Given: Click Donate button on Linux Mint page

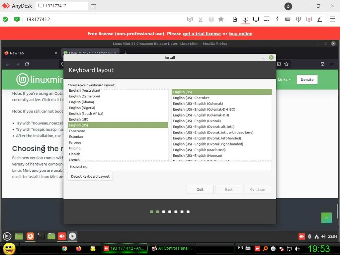Looking at the screenshot, I should pyautogui.click(x=307, y=80).
